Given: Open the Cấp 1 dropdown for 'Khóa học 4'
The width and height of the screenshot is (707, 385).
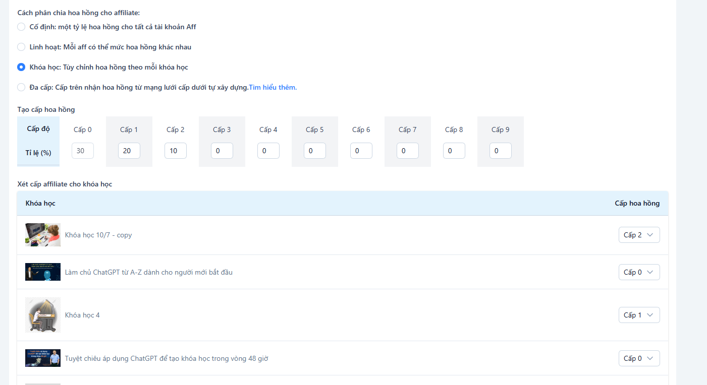Looking at the screenshot, I should click(639, 315).
